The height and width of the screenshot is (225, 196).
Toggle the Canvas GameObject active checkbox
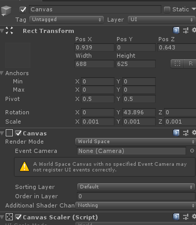[x=23, y=9]
